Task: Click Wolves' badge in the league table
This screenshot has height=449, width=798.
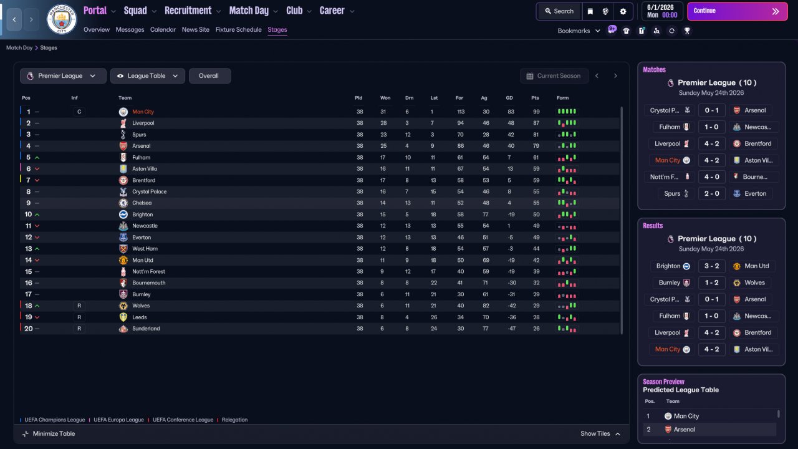Action: tap(123, 306)
